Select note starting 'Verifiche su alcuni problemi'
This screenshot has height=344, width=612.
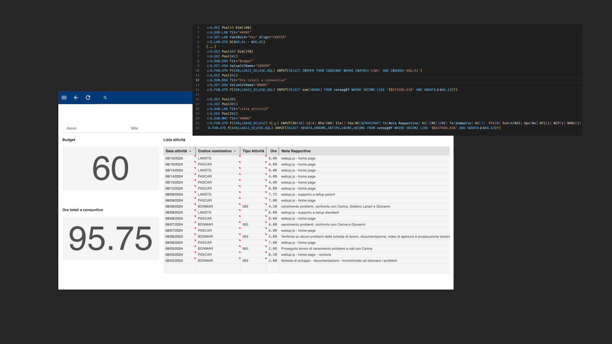tap(365, 237)
